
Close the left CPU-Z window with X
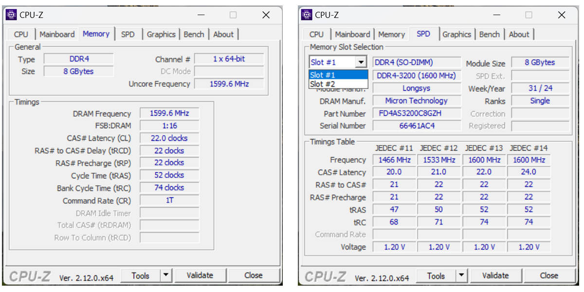point(266,15)
